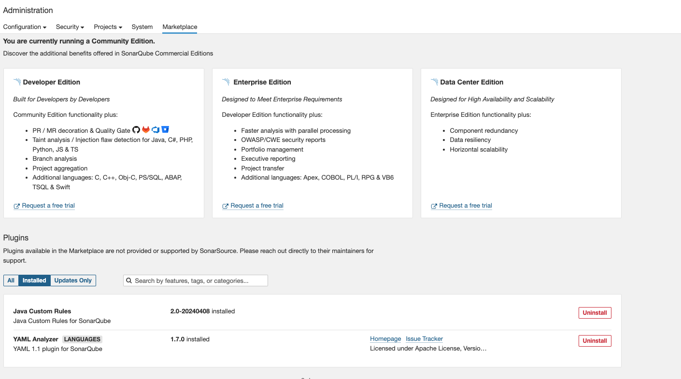This screenshot has height=379, width=681.
Task: Click version 1.7.0 installed text
Action: click(x=190, y=339)
